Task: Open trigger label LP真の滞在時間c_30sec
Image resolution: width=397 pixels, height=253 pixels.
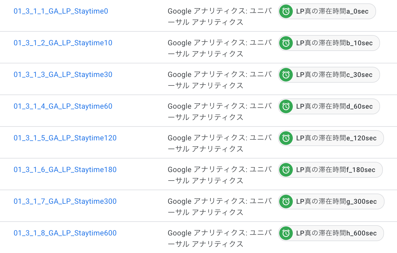Action: [x=334, y=75]
